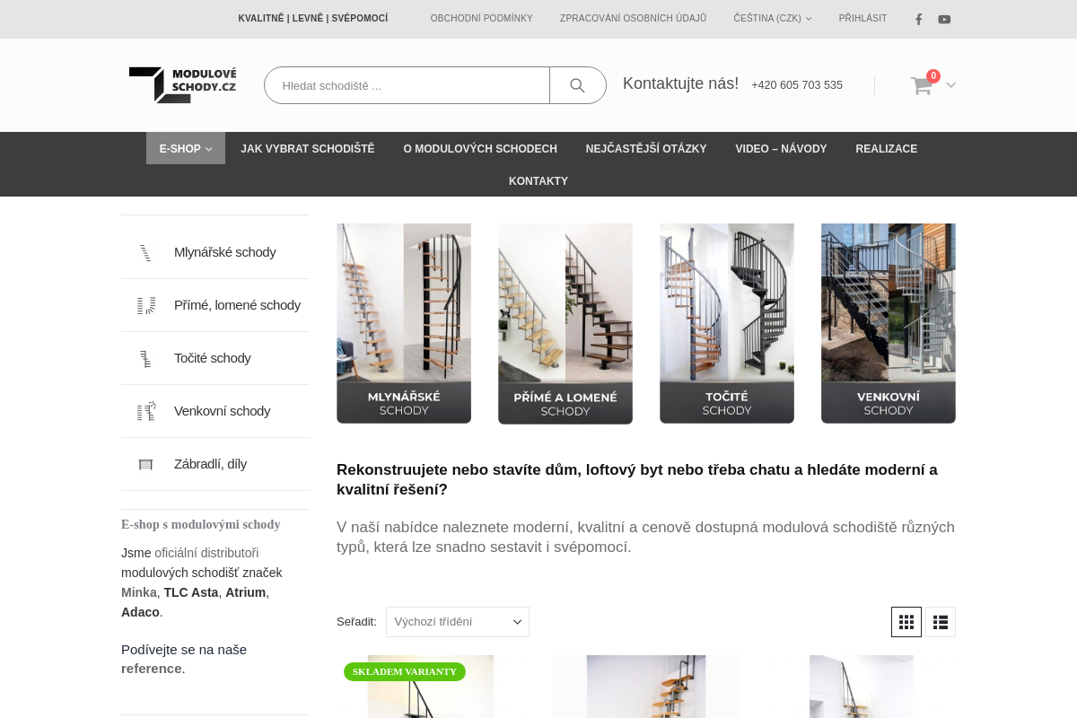This screenshot has height=718, width=1077.
Task: Expand the Čeština (CZK) language selector
Action: click(x=772, y=19)
